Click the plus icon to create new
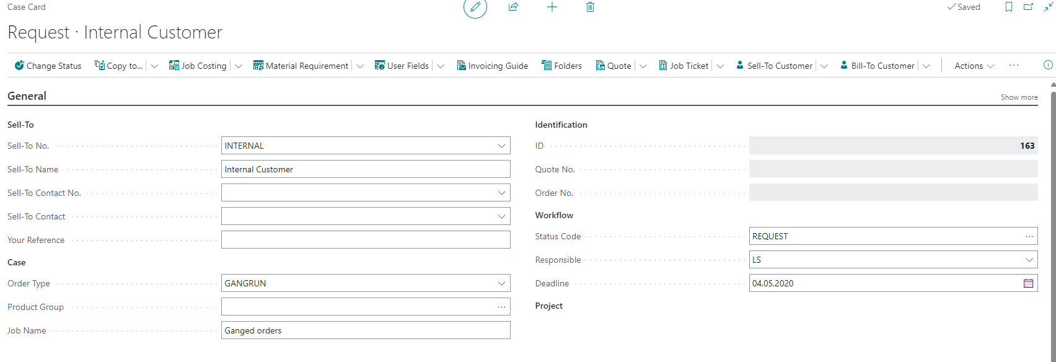 click(552, 7)
